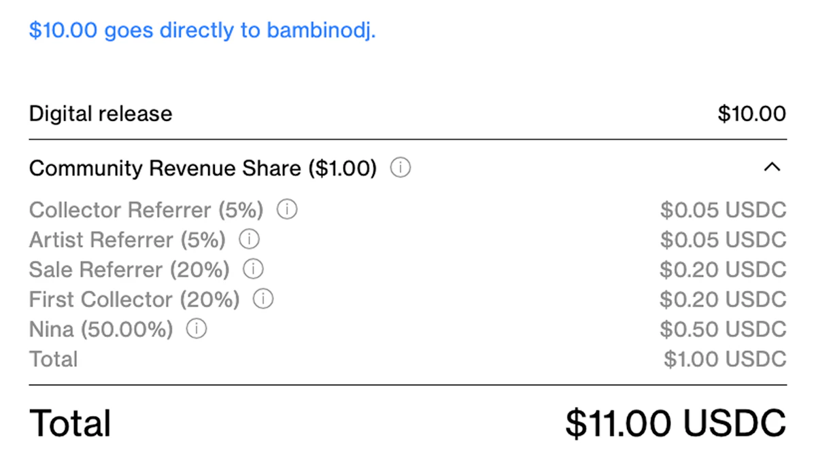The height and width of the screenshot is (458, 816).
Task: Click the $0.50 USDC Nina amount
Action: 723,330
